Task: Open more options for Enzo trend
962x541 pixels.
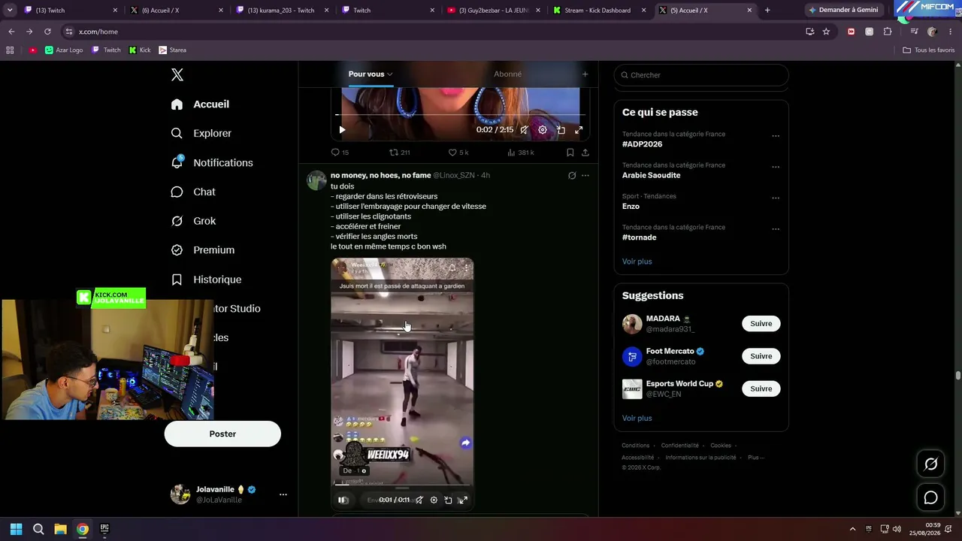Action: click(776, 198)
